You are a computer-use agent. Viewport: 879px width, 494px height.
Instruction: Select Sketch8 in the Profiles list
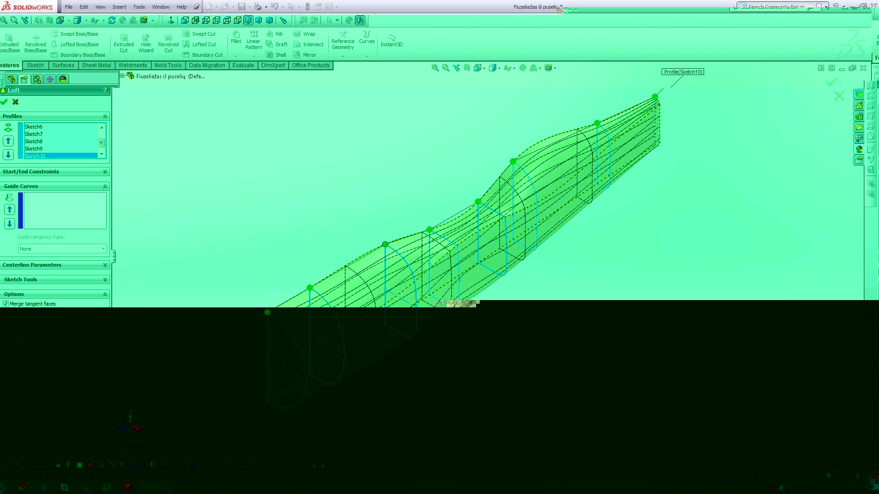pos(33,141)
